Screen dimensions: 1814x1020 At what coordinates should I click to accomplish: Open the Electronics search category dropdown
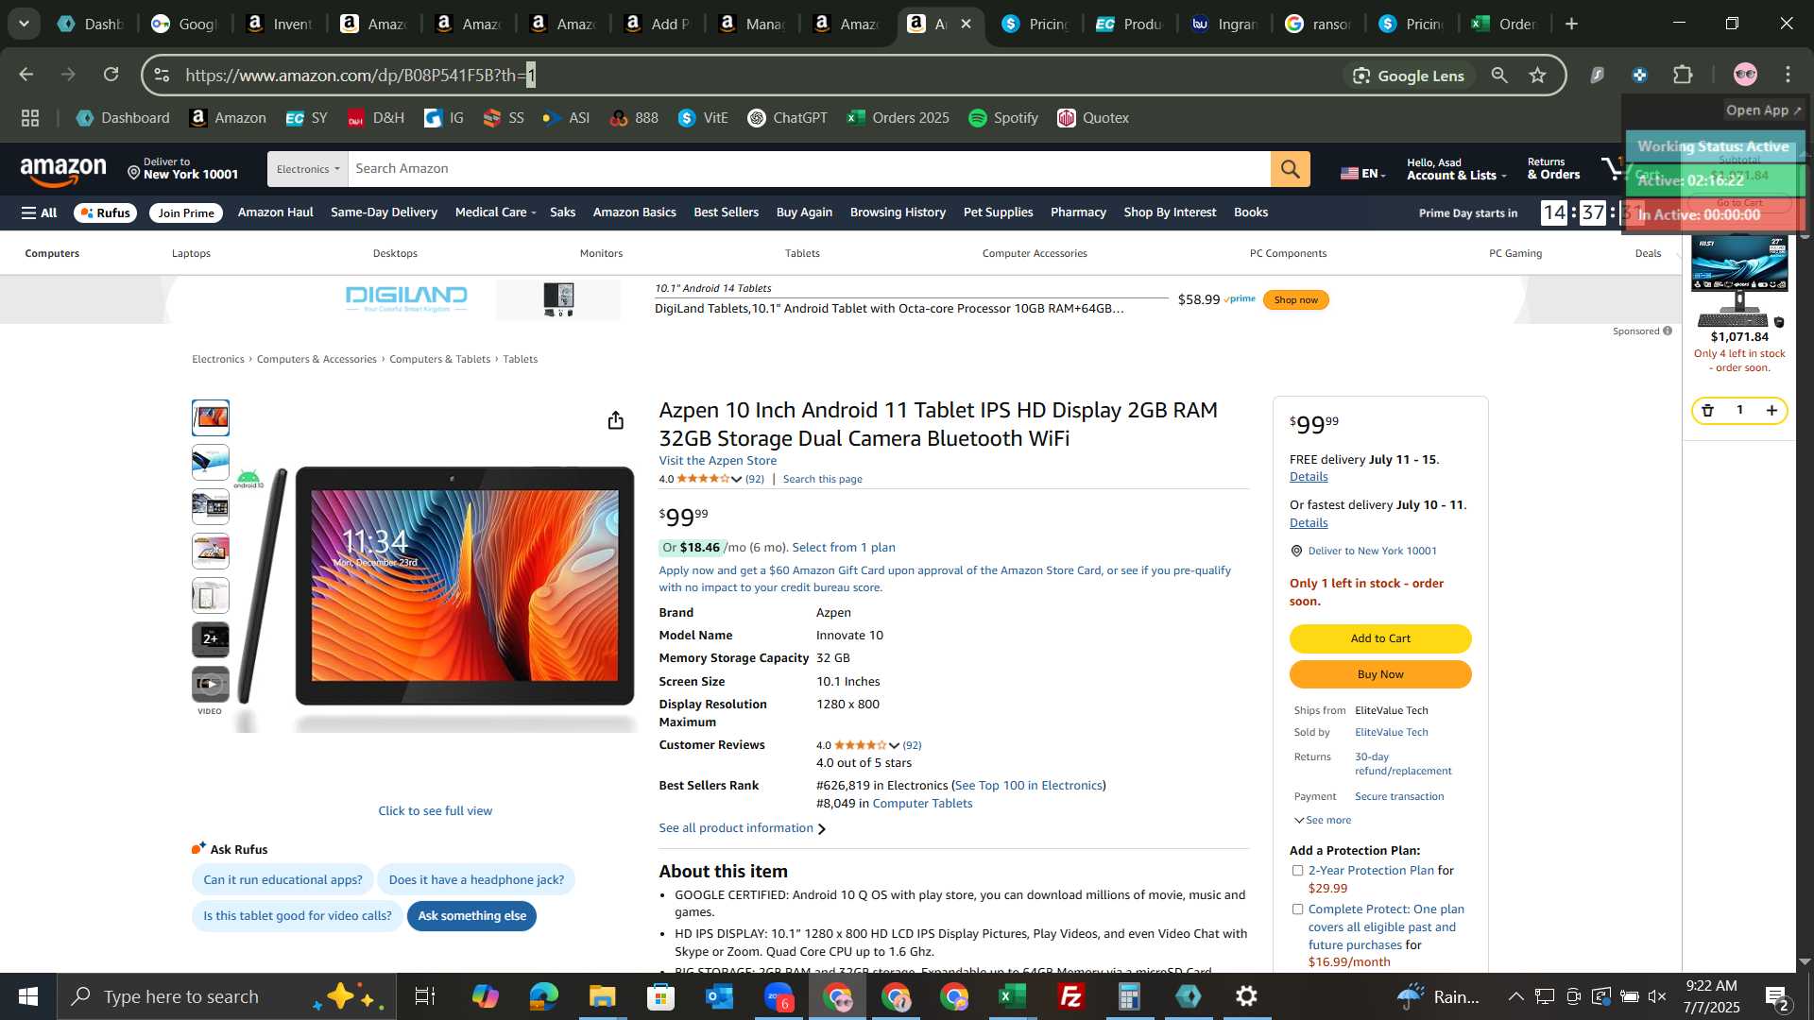307,169
